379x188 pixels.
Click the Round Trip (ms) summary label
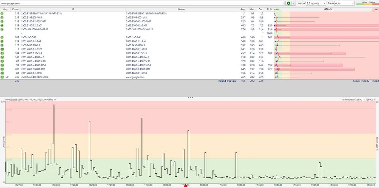tap(228, 81)
